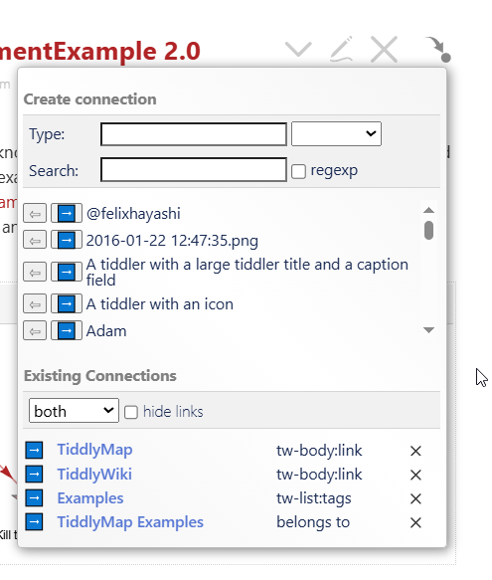Click the Search text input field

point(194,170)
